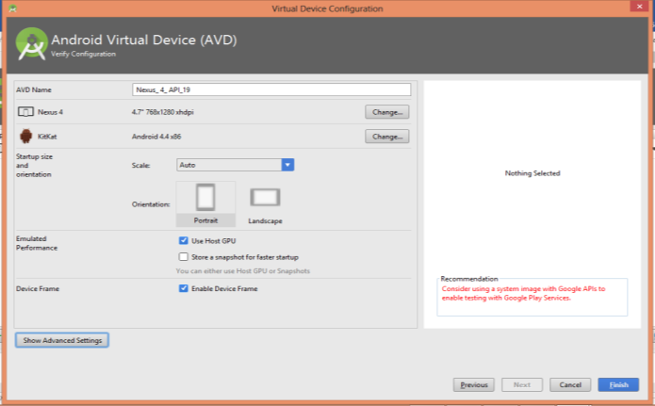Click the Cancel button
Viewport: 655px width, 406px height.
(570, 384)
